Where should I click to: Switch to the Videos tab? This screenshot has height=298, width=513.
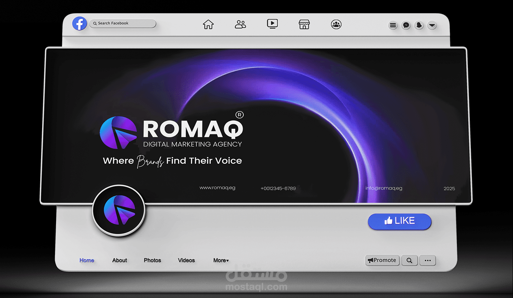tap(187, 260)
